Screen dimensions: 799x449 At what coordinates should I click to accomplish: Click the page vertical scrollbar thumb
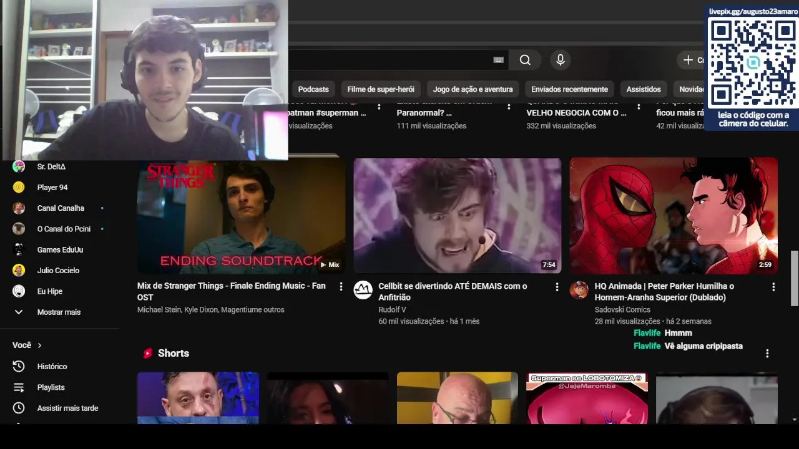tap(794, 278)
